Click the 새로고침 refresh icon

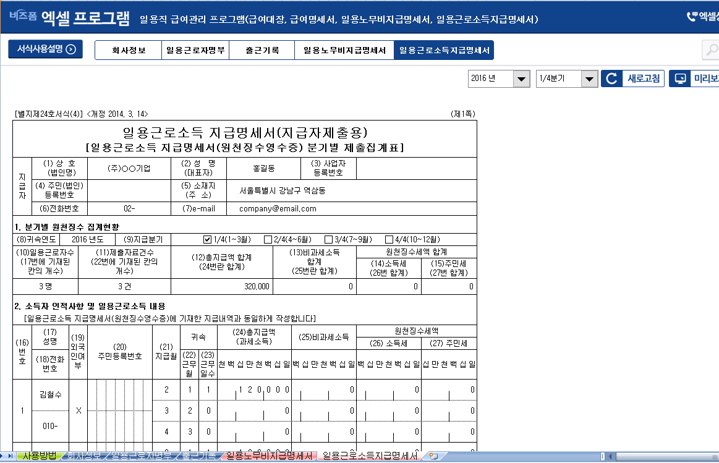612,79
